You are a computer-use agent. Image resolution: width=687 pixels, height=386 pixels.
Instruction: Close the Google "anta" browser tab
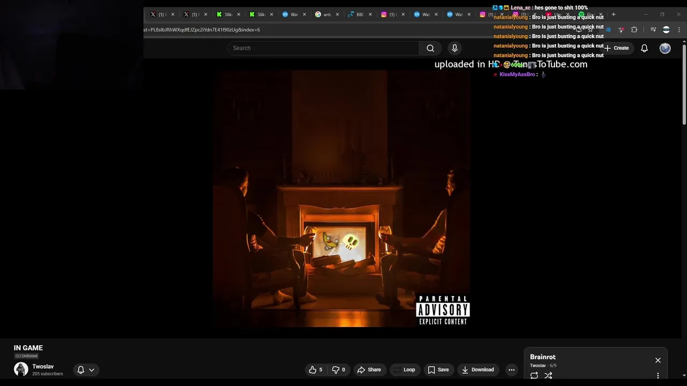[x=338, y=14]
